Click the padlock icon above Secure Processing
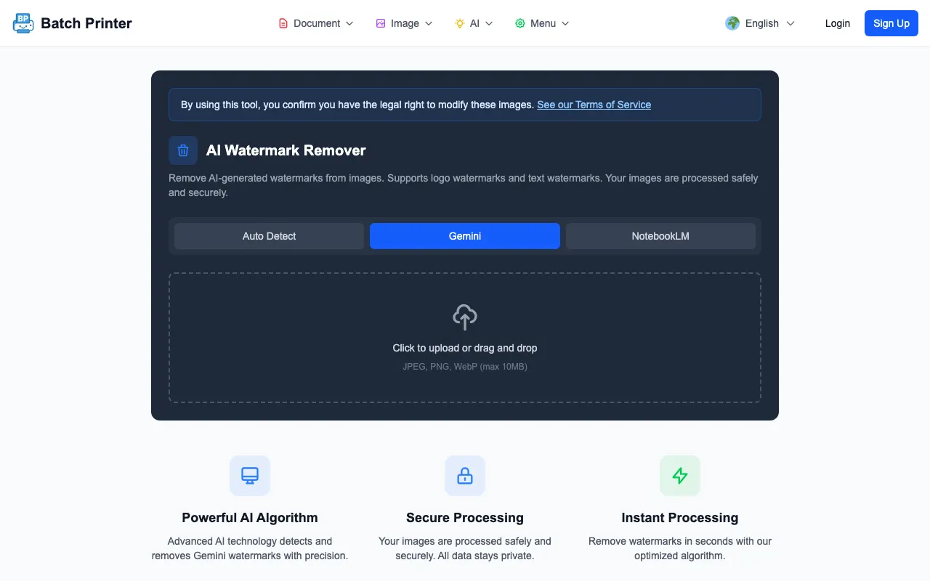This screenshot has height=581, width=930. click(x=465, y=476)
